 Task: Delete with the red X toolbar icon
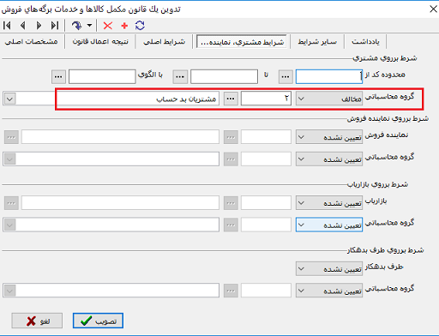(108, 26)
